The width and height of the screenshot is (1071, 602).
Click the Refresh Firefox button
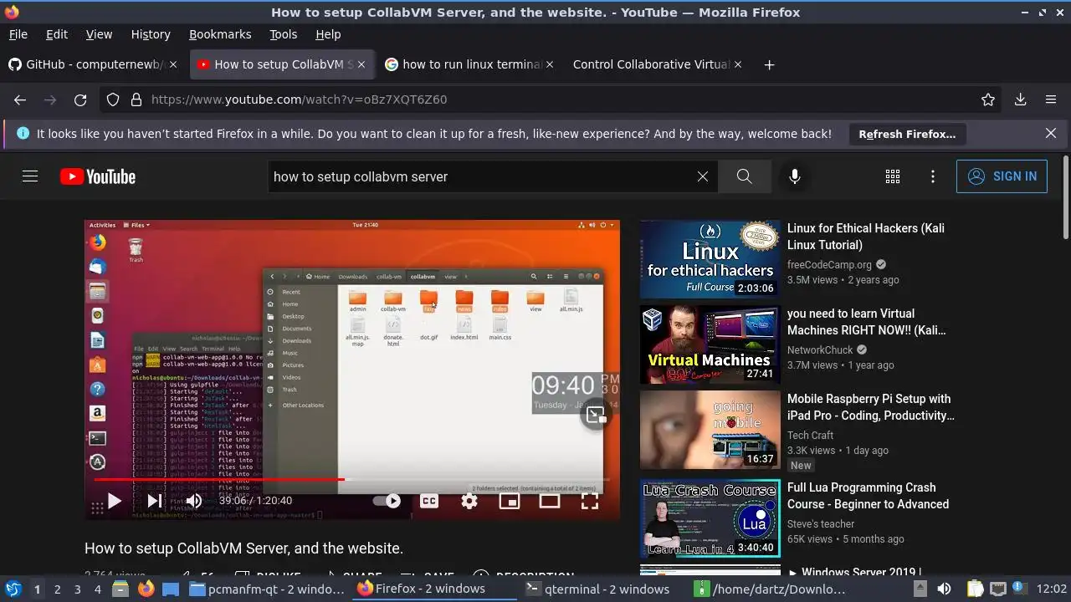[x=907, y=134]
